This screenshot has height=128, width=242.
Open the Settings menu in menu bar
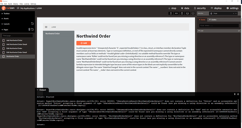coord(33,4)
